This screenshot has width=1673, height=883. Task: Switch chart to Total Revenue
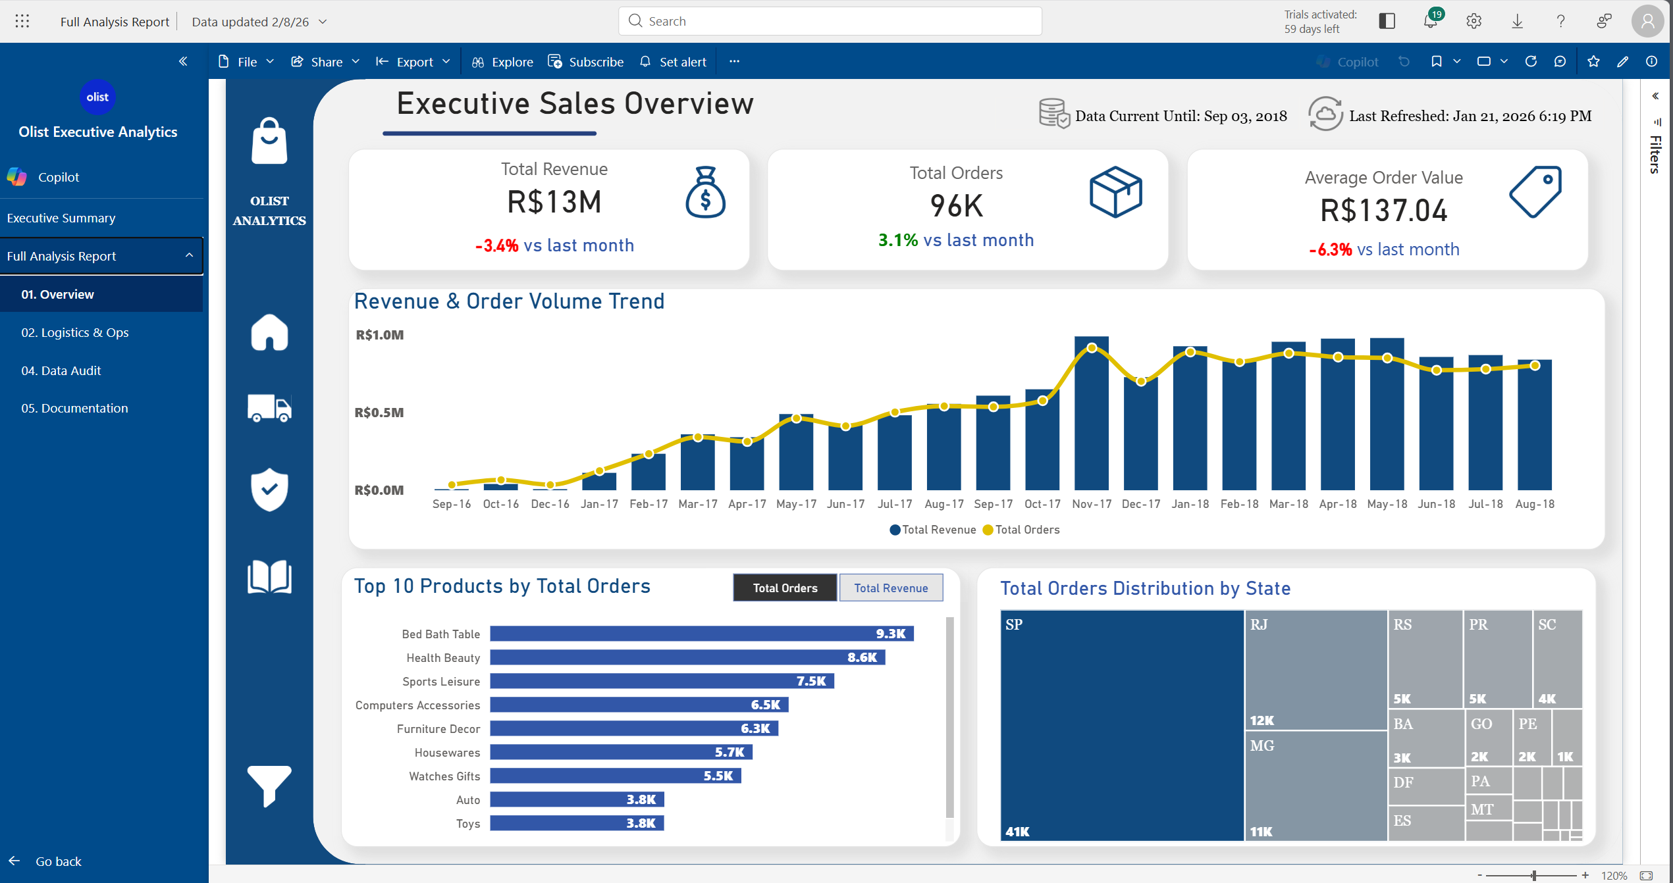(891, 588)
